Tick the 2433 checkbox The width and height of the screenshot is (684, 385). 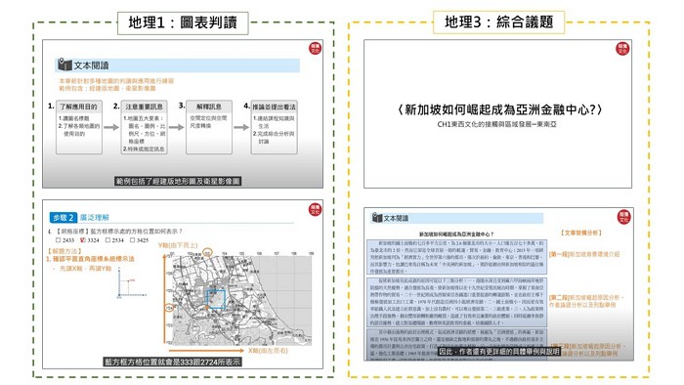pos(59,239)
